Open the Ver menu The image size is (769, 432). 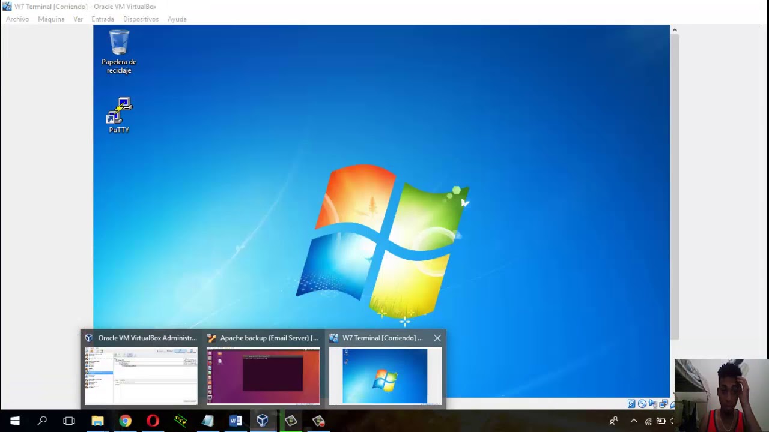pyautogui.click(x=78, y=19)
